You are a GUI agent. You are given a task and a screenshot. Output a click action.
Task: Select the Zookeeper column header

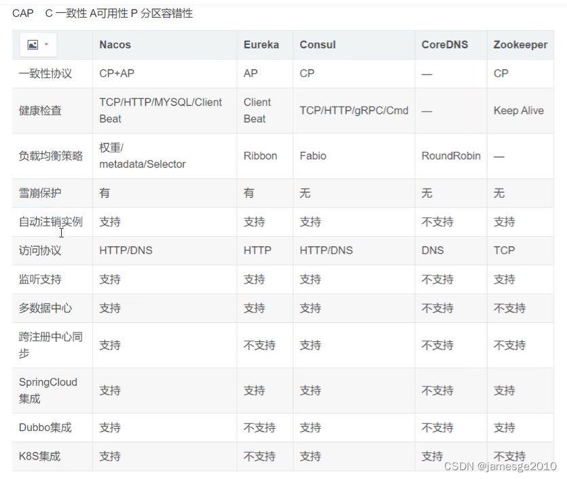520,45
